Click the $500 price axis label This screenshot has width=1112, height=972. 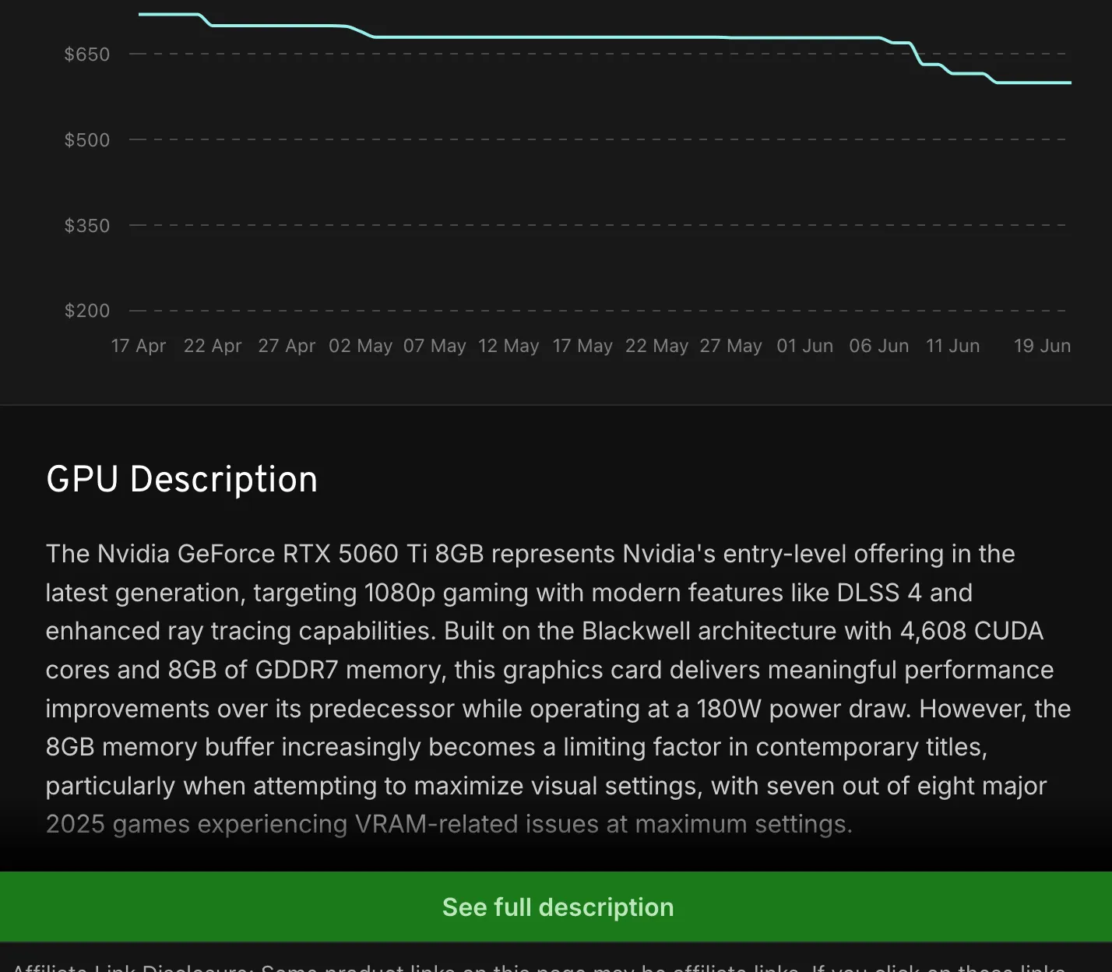click(86, 140)
